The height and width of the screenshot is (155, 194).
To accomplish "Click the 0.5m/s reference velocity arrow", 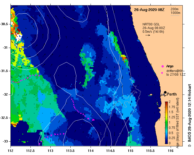I will click(x=148, y=35).
